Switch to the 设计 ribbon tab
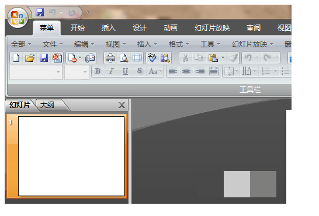The image size is (319, 216). (x=140, y=28)
